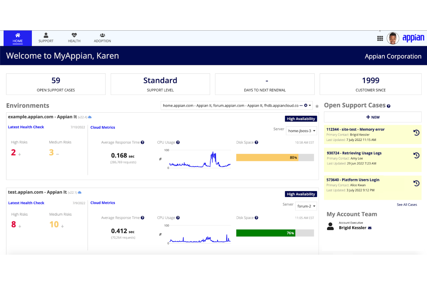Click the test.appian.com CPU usage chart
427x285 pixels.
200,234
